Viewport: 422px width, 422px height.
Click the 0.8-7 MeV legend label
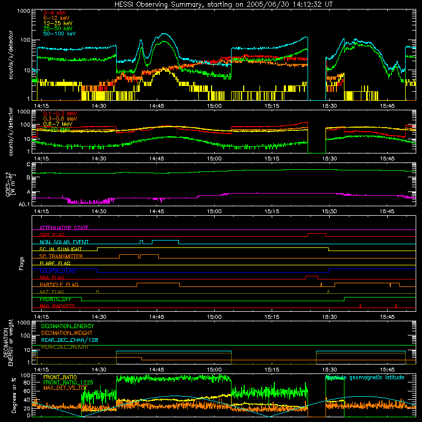tap(57, 124)
